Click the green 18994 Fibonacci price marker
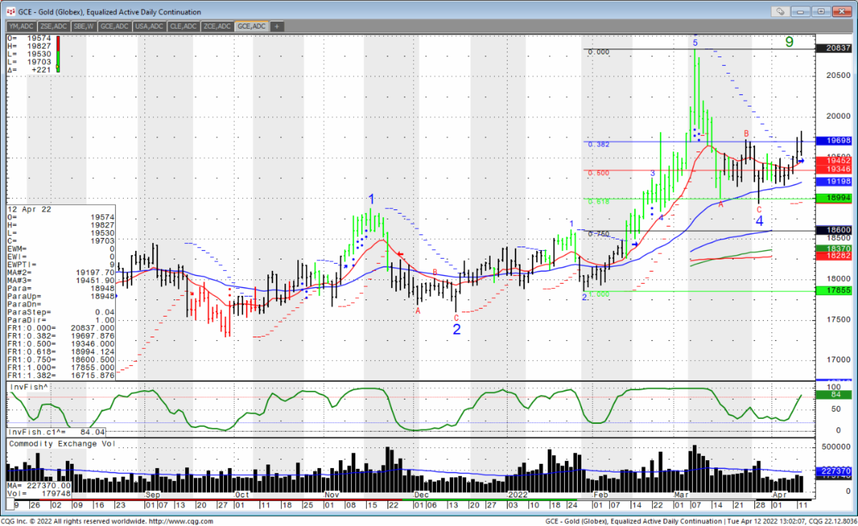Viewport: 858px width, 526px height. point(836,199)
